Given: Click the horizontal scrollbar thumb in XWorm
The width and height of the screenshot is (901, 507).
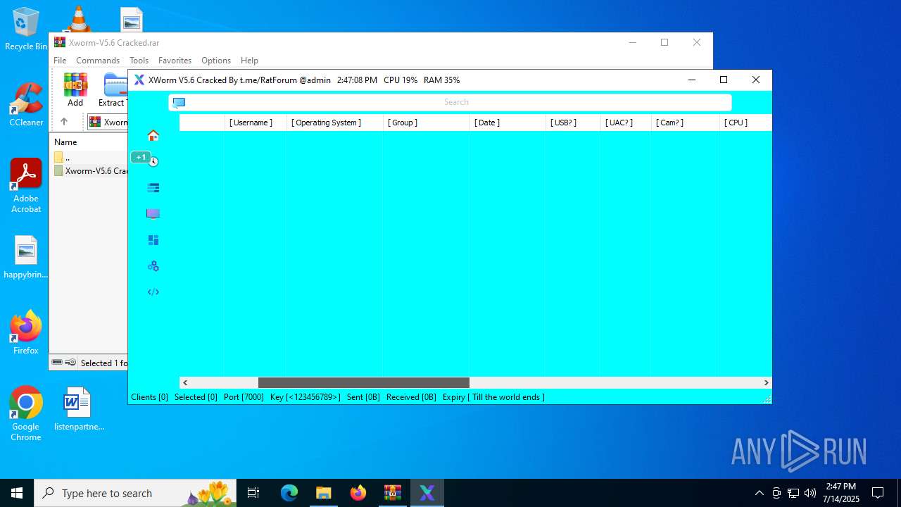Looking at the screenshot, I should click(x=364, y=382).
